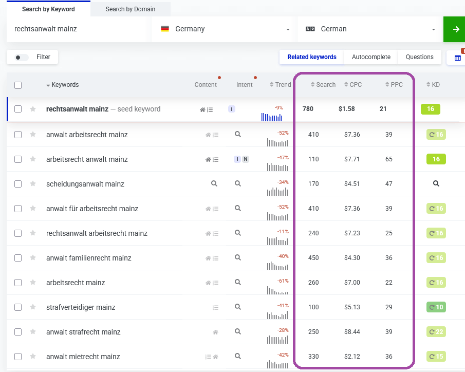This screenshot has width=465, height=372.
Task: Select the Autocomplete tab
Action: pos(371,57)
